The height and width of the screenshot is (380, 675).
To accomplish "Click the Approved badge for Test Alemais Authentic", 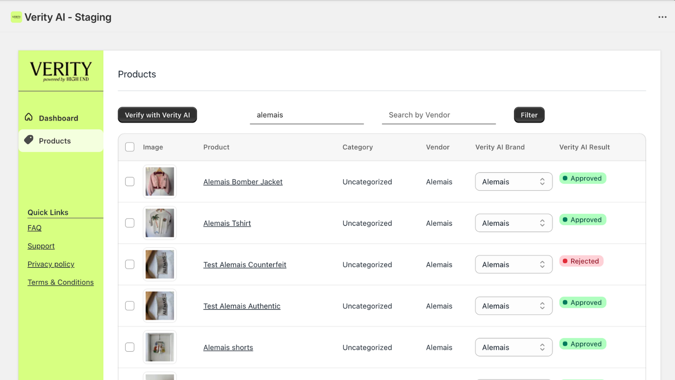I will 583,302.
